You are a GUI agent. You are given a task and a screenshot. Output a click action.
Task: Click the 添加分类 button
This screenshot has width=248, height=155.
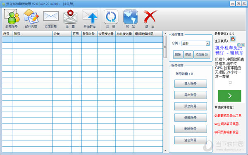pos(202,55)
